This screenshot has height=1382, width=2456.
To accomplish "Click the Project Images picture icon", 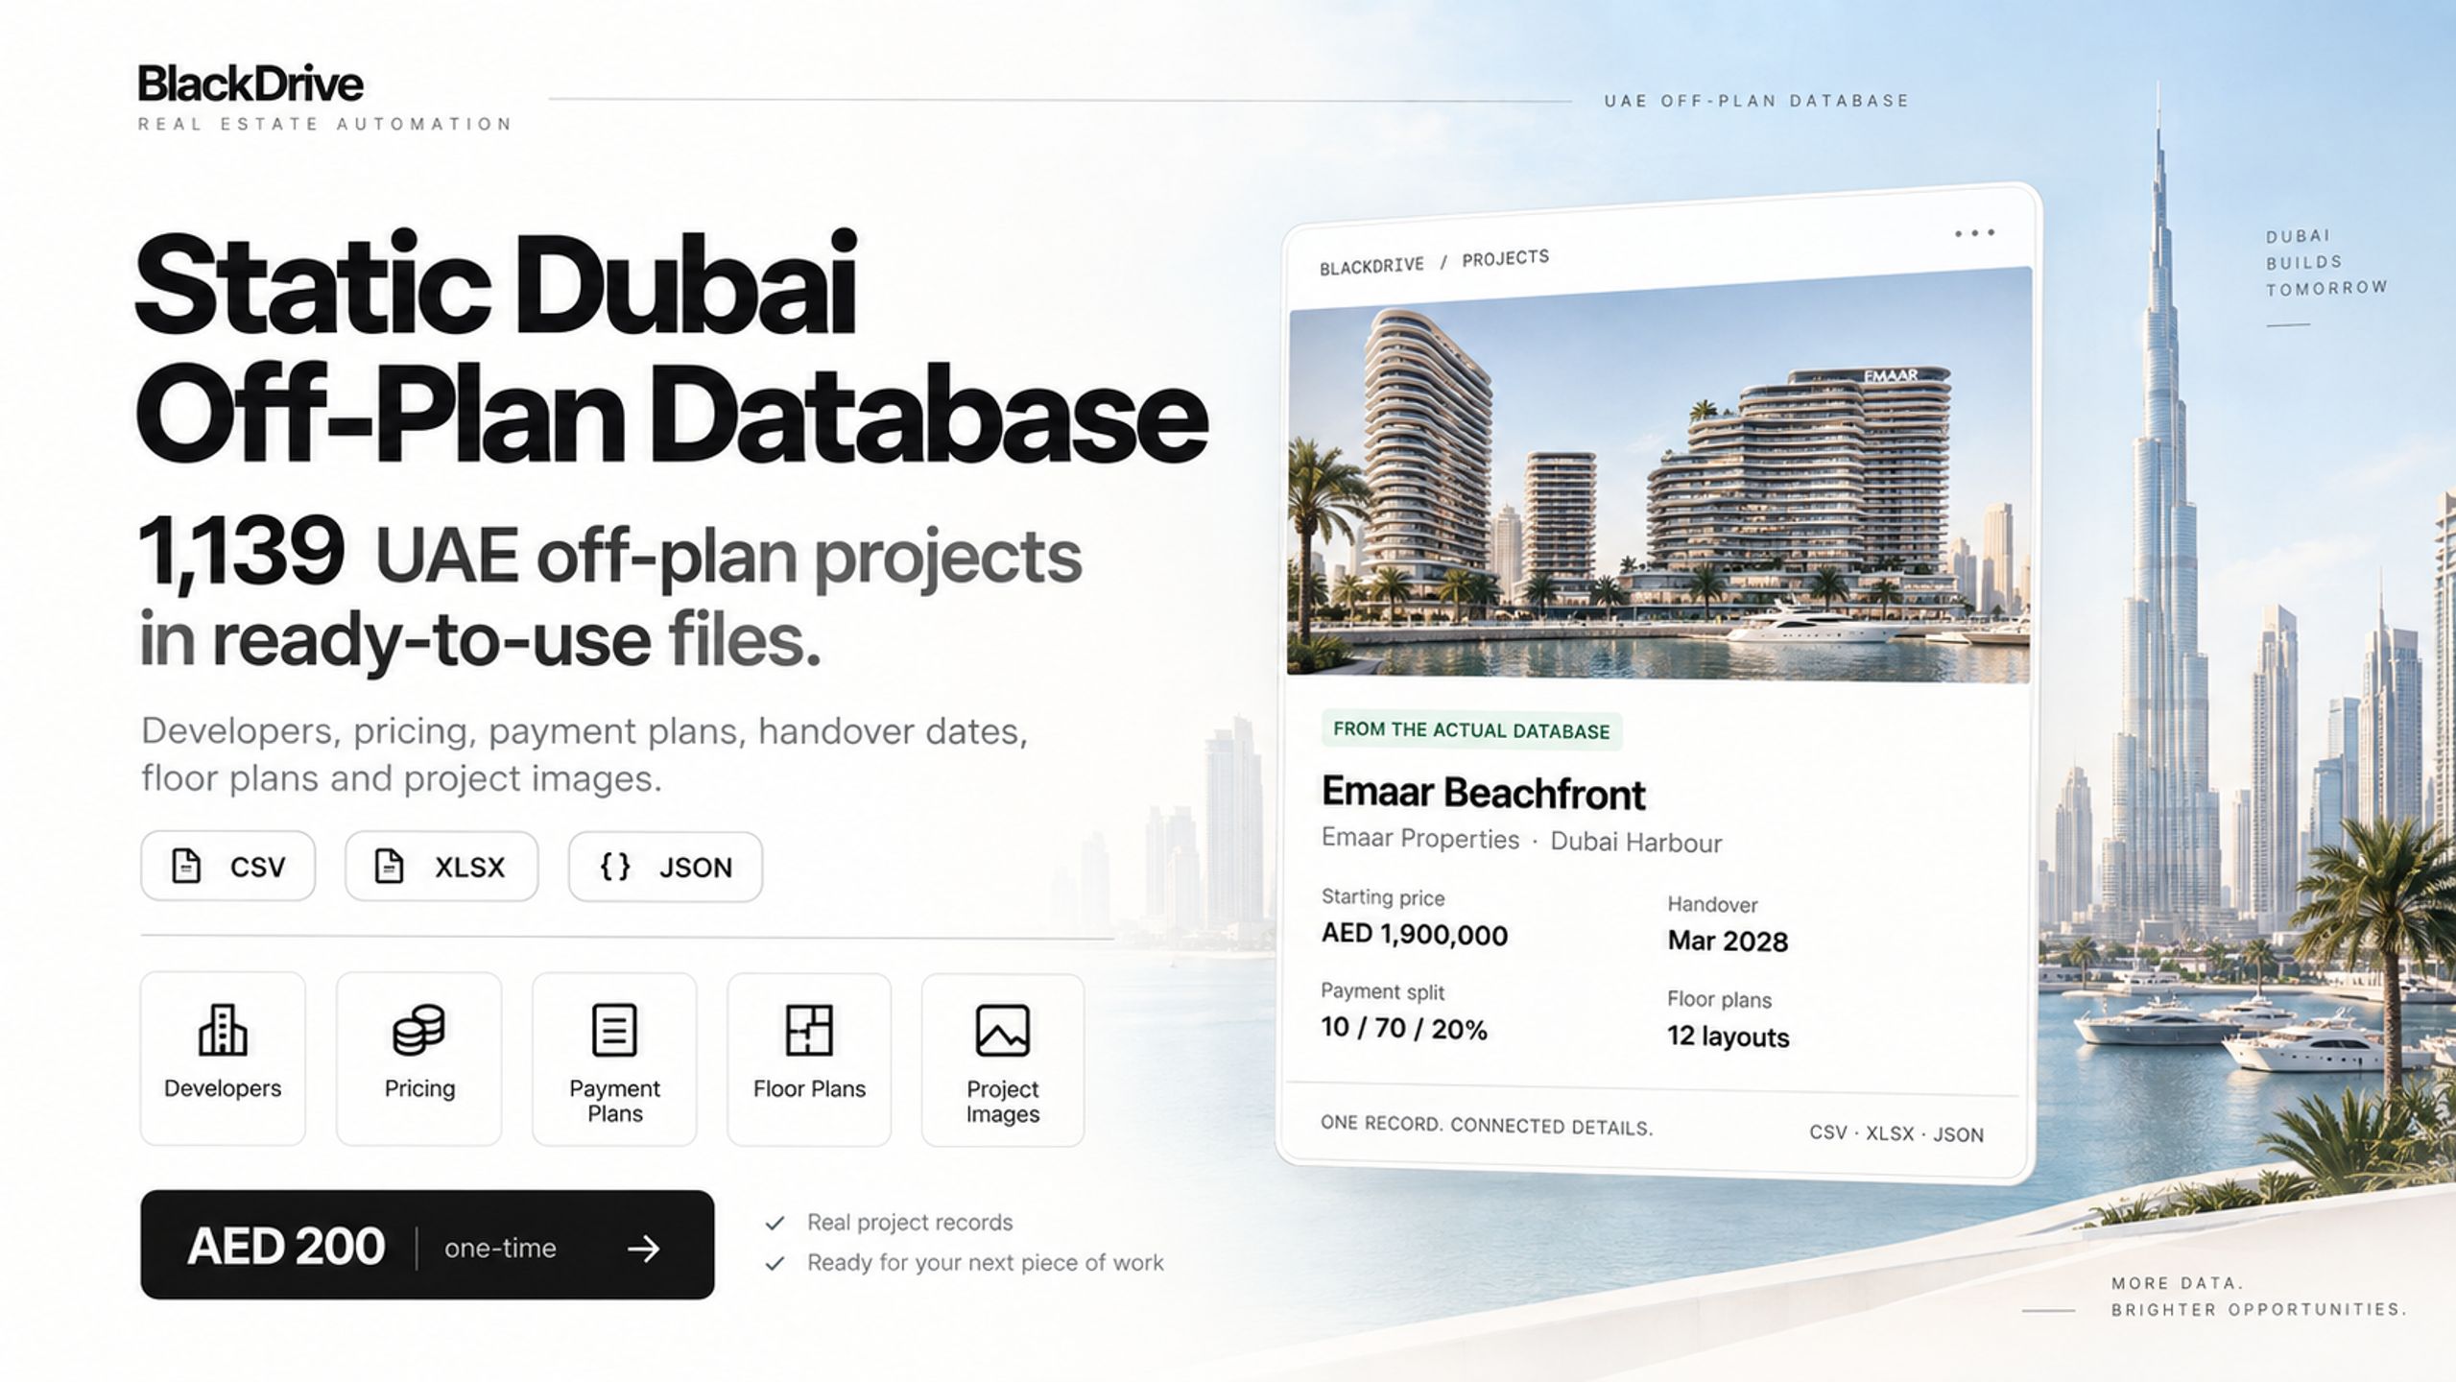I will point(1003,1031).
